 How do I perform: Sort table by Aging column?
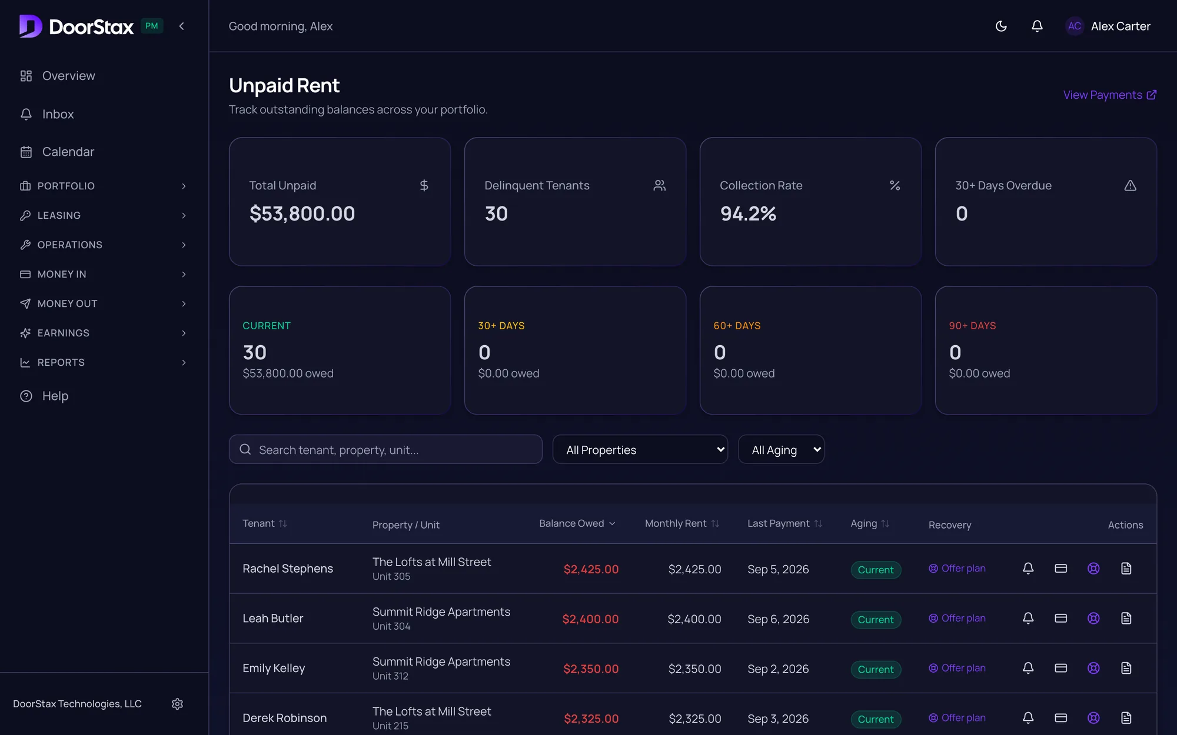coord(870,523)
